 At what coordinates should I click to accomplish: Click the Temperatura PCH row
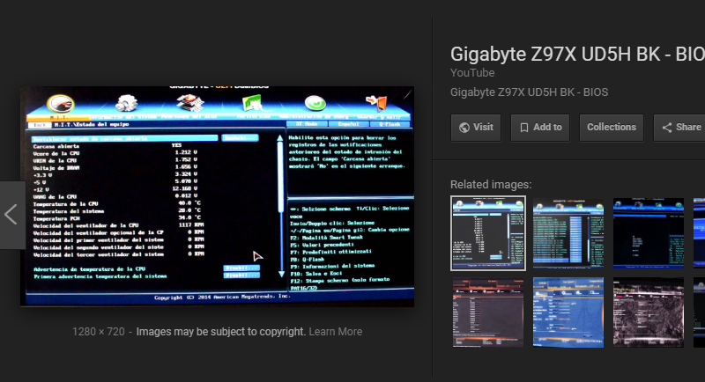(117, 218)
